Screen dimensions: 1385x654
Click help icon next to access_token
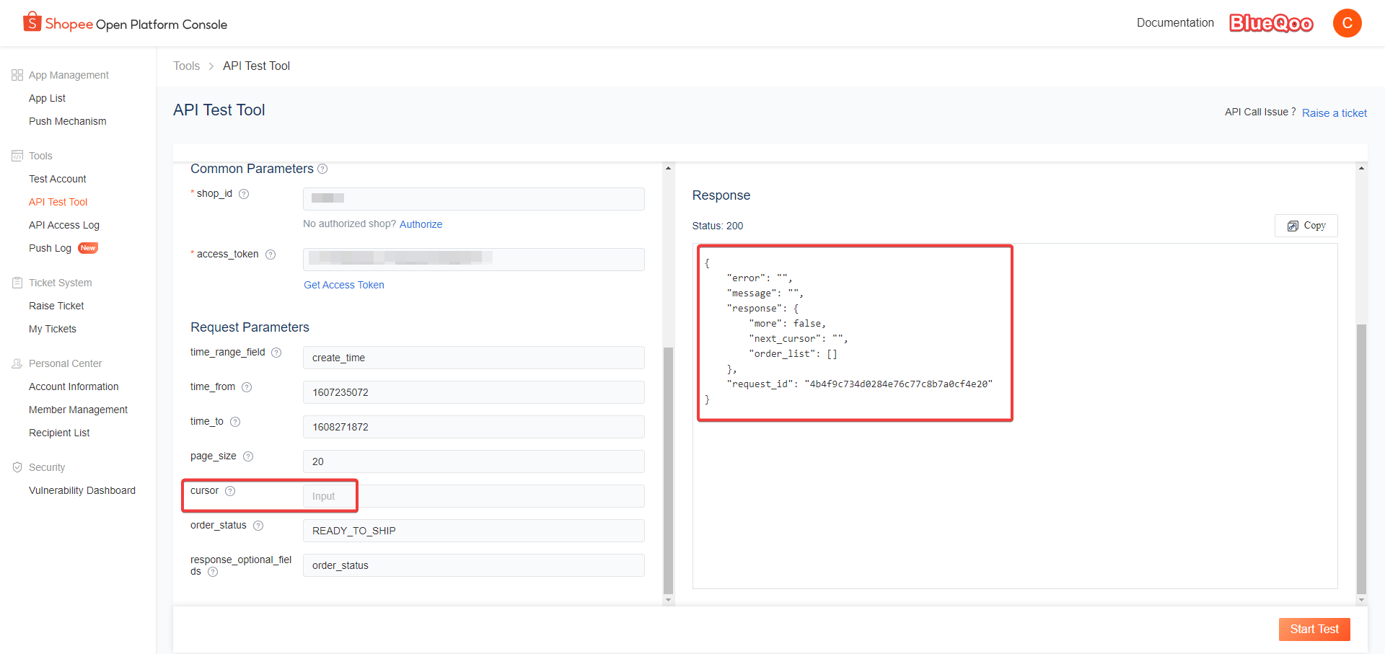(x=271, y=255)
